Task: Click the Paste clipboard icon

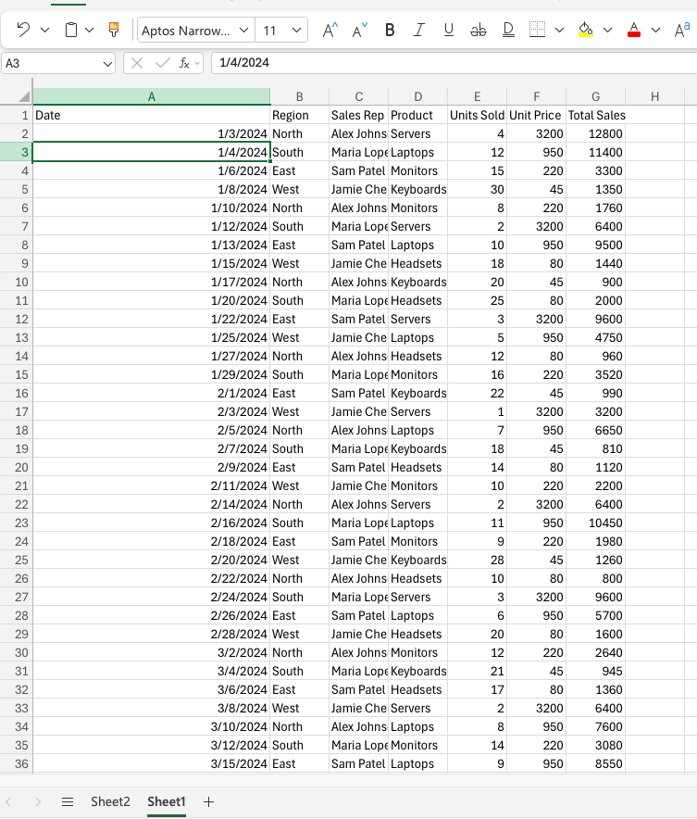Action: (x=71, y=30)
